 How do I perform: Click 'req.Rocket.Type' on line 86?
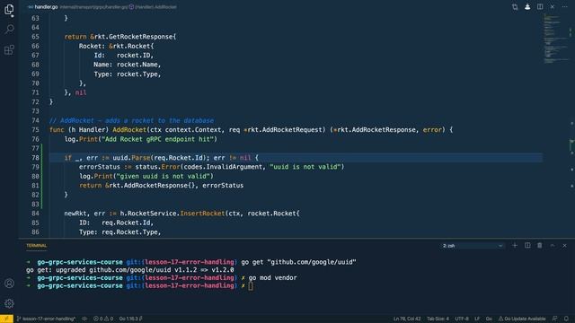point(129,232)
